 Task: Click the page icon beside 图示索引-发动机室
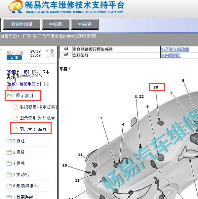16,118
